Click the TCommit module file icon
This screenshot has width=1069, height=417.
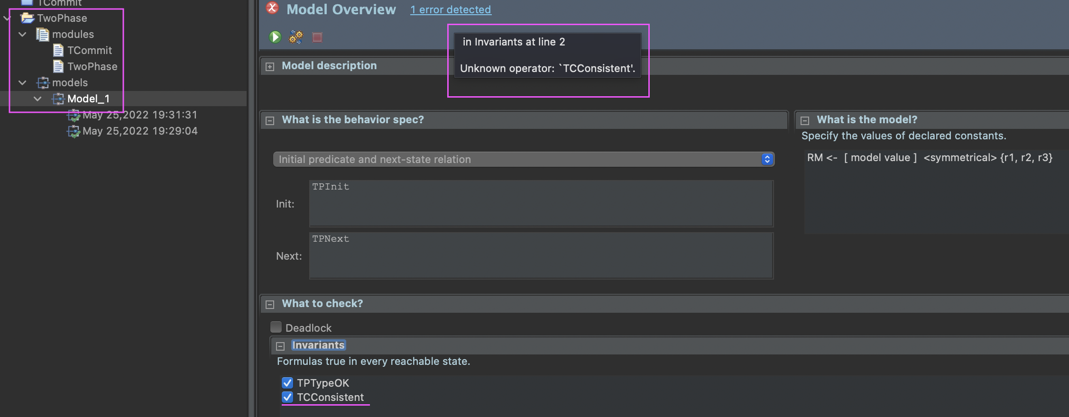point(58,50)
